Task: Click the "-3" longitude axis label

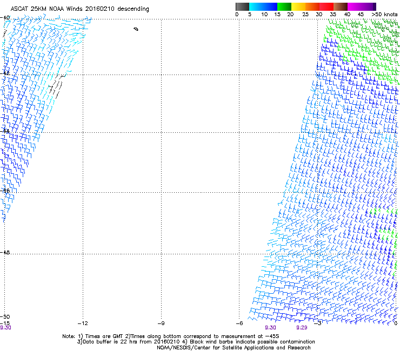Action: 318,323
